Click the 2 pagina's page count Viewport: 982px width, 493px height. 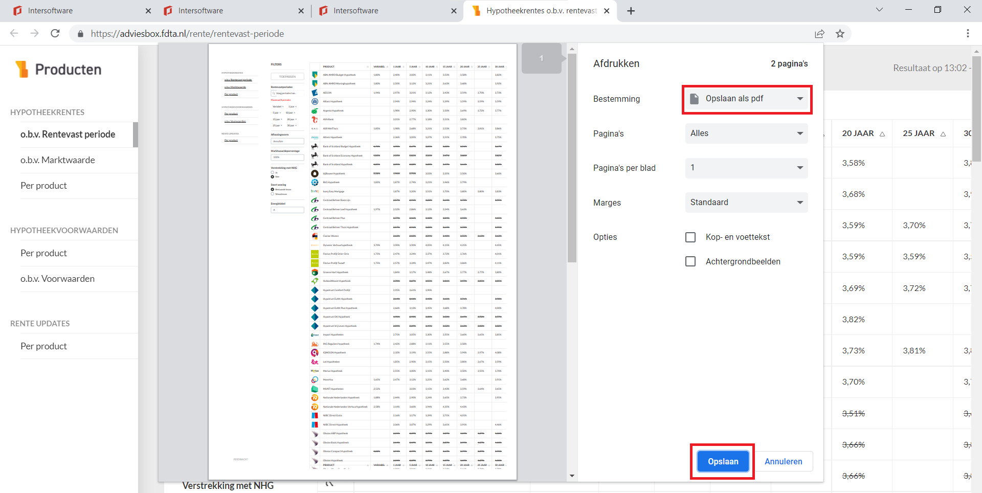789,64
